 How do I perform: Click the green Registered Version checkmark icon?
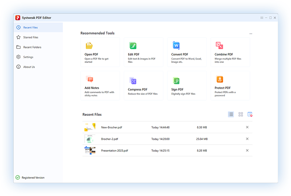pos(18,178)
